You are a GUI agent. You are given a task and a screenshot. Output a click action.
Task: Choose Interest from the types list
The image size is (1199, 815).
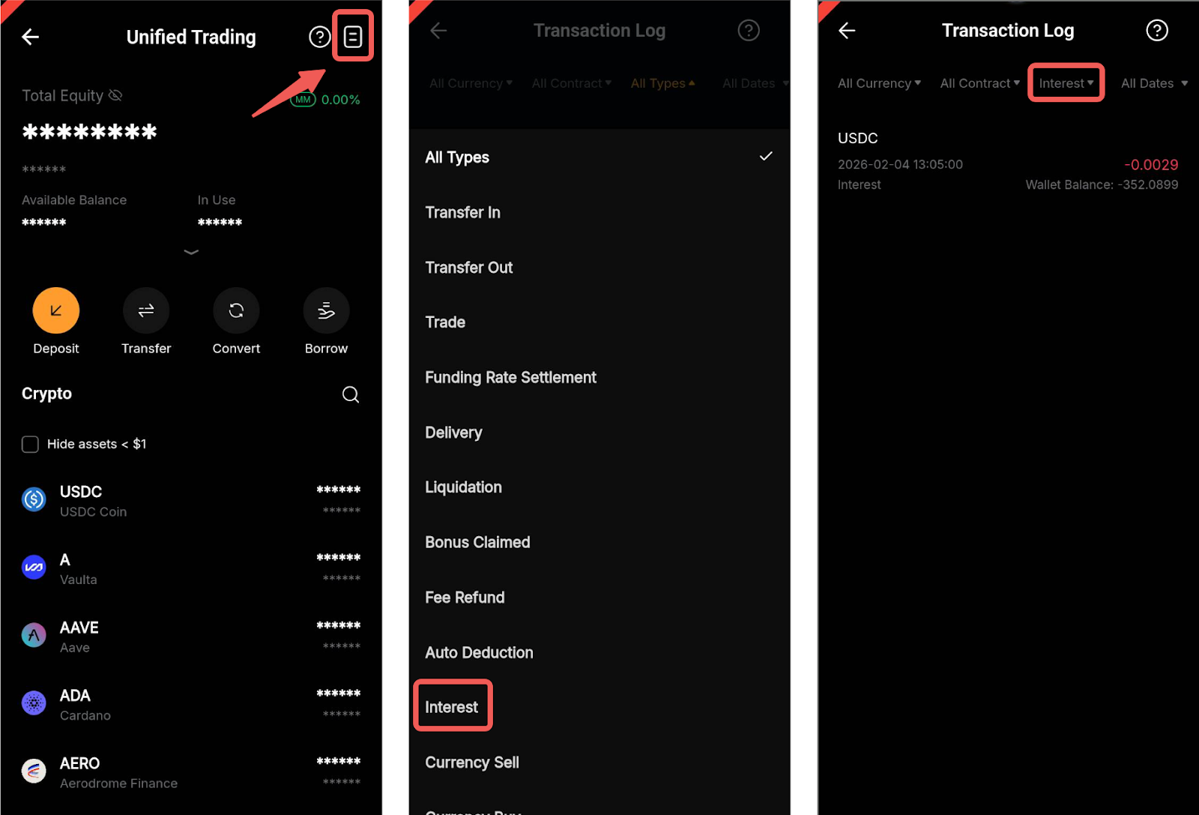click(452, 707)
